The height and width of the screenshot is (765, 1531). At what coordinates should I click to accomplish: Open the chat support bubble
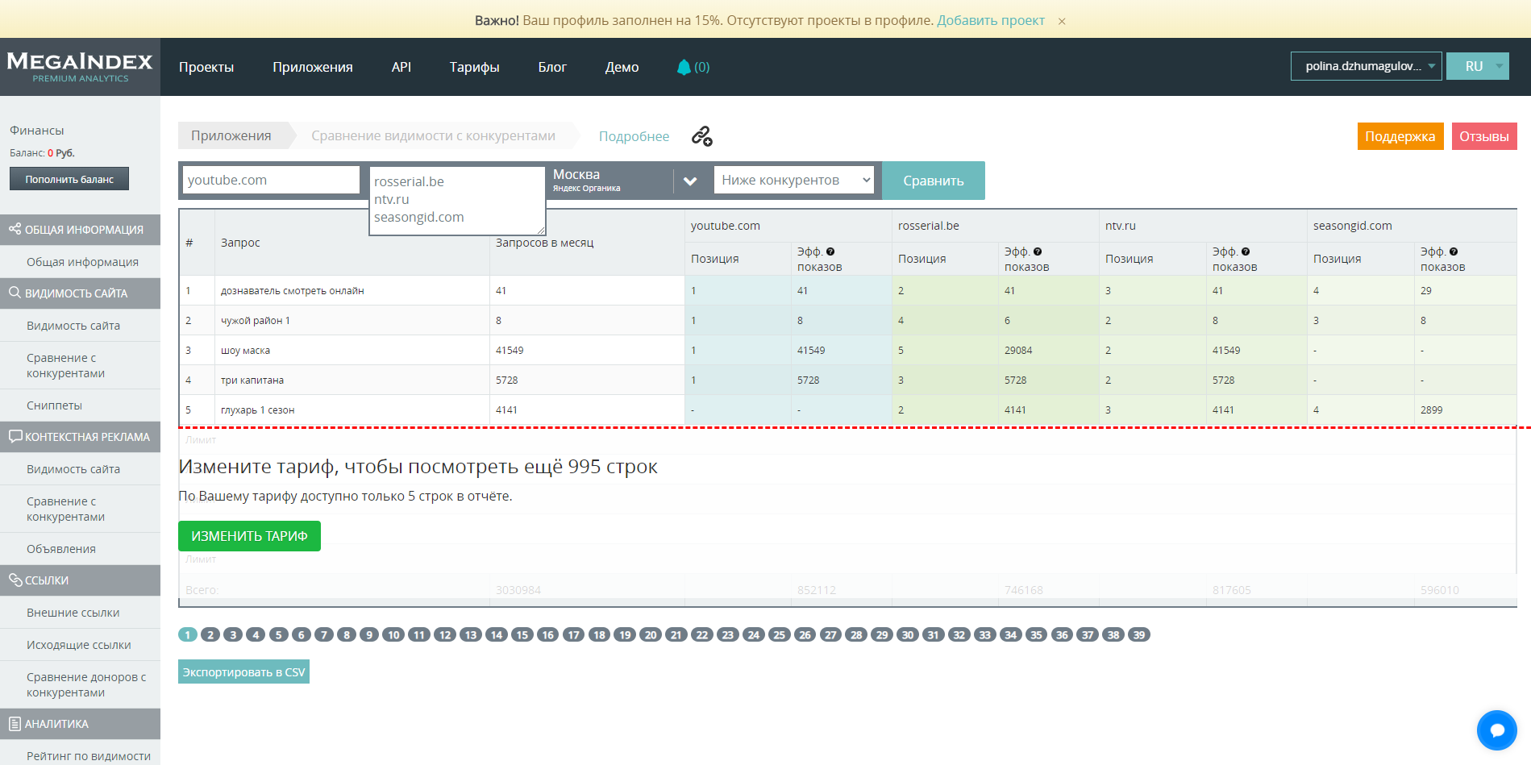pos(1497,730)
